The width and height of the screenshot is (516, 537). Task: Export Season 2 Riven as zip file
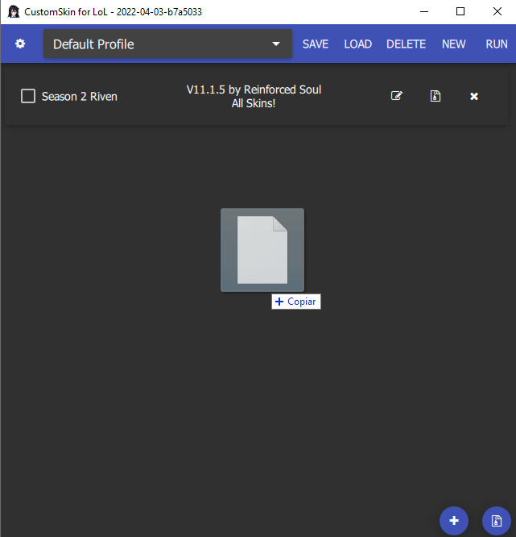pyautogui.click(x=436, y=96)
